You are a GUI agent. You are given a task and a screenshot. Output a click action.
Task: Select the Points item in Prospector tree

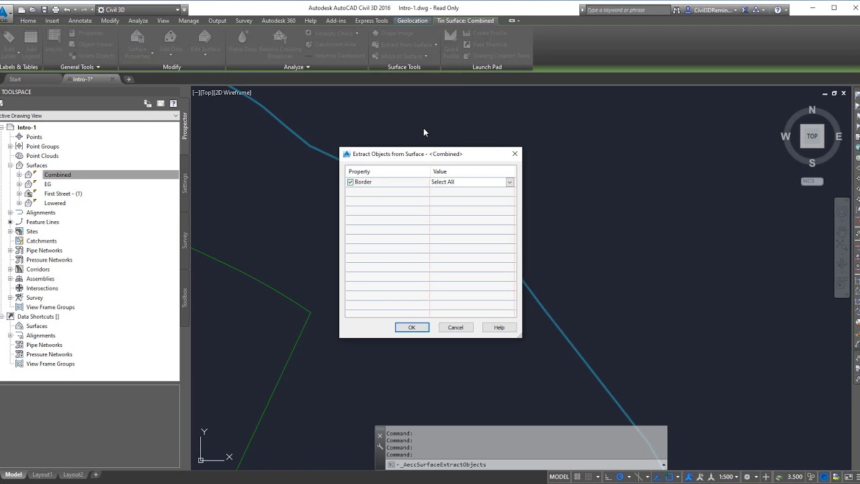point(34,137)
